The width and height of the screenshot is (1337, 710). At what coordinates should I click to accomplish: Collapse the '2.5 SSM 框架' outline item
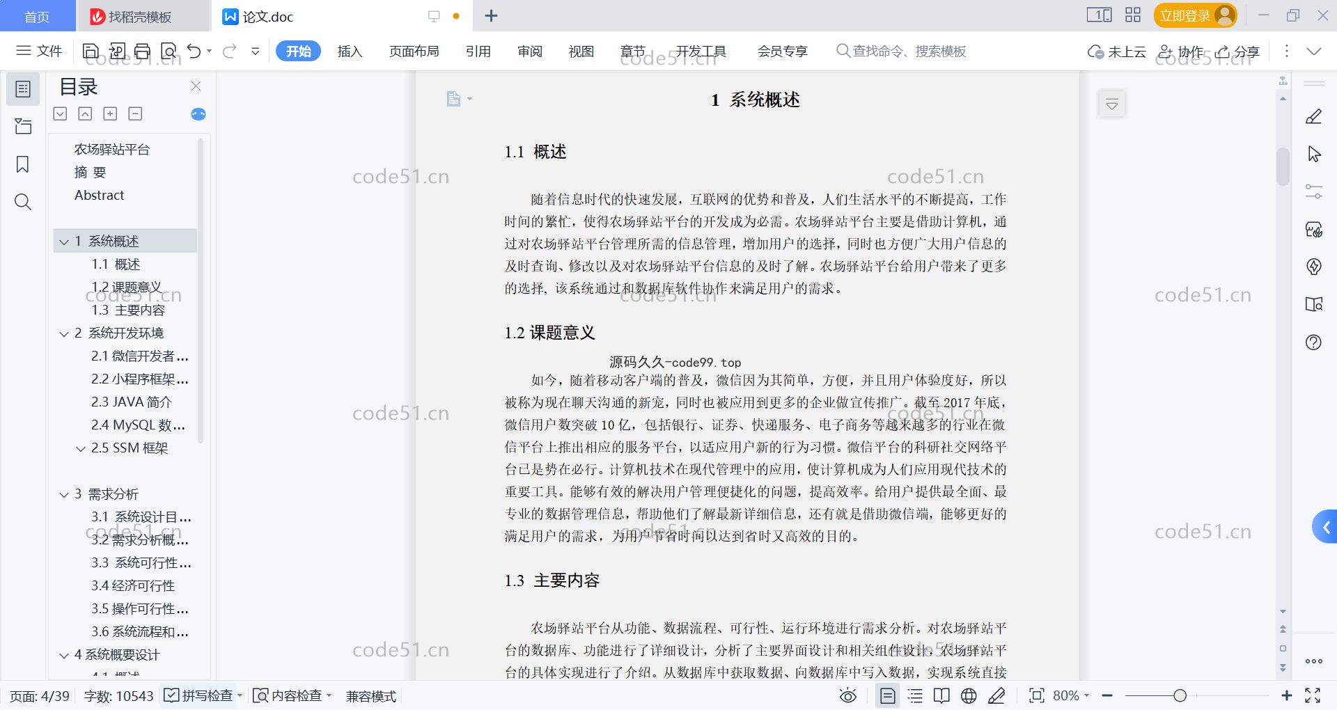click(x=81, y=448)
